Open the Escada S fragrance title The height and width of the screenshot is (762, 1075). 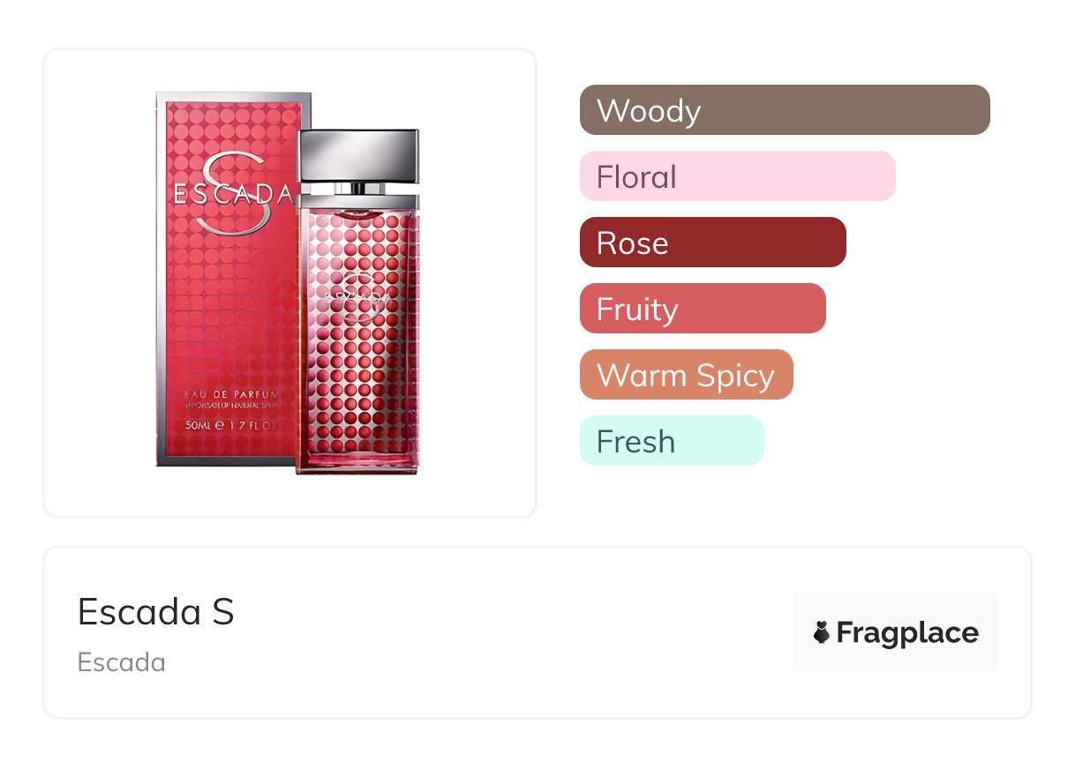tap(155, 611)
